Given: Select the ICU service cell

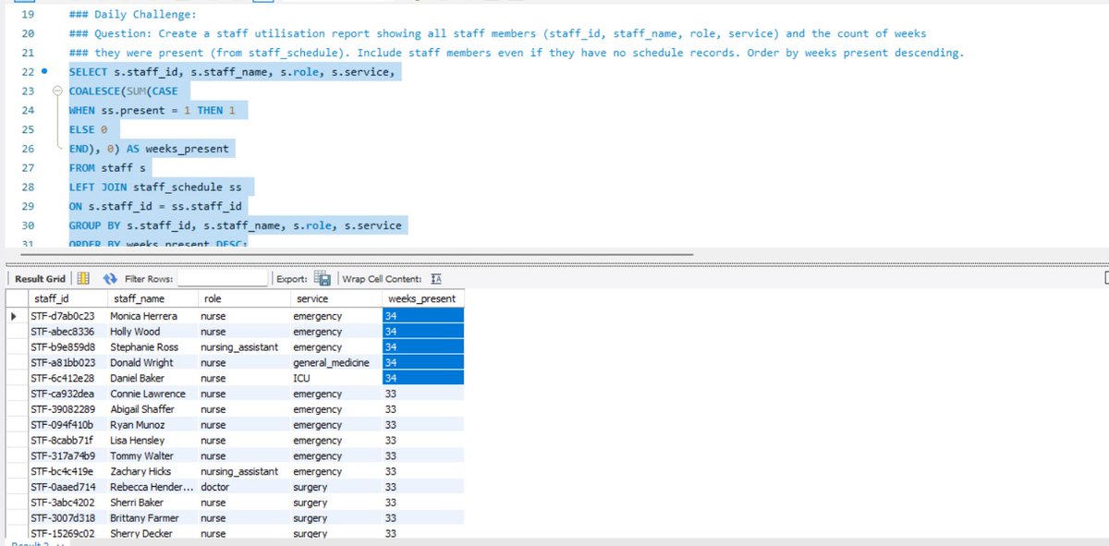Looking at the screenshot, I should (x=335, y=378).
